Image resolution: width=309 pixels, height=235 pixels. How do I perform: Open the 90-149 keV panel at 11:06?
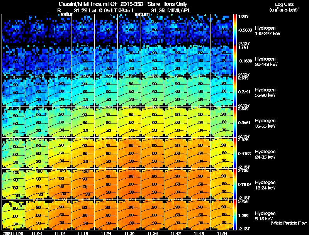click(x=36, y=61)
